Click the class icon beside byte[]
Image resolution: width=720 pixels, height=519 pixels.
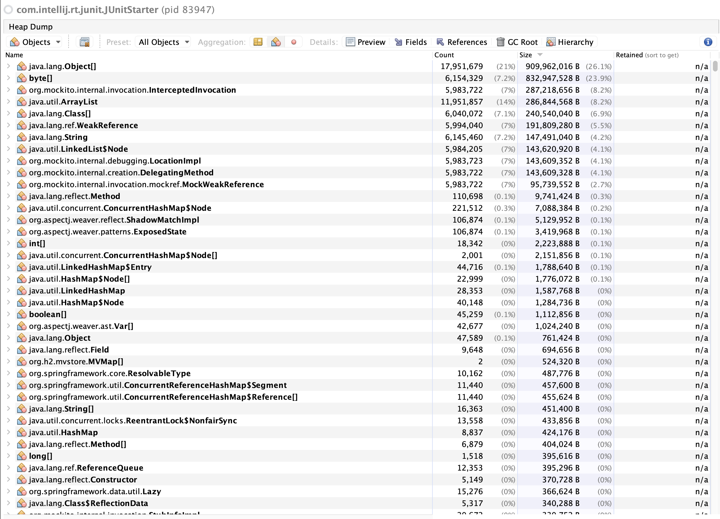(x=22, y=78)
